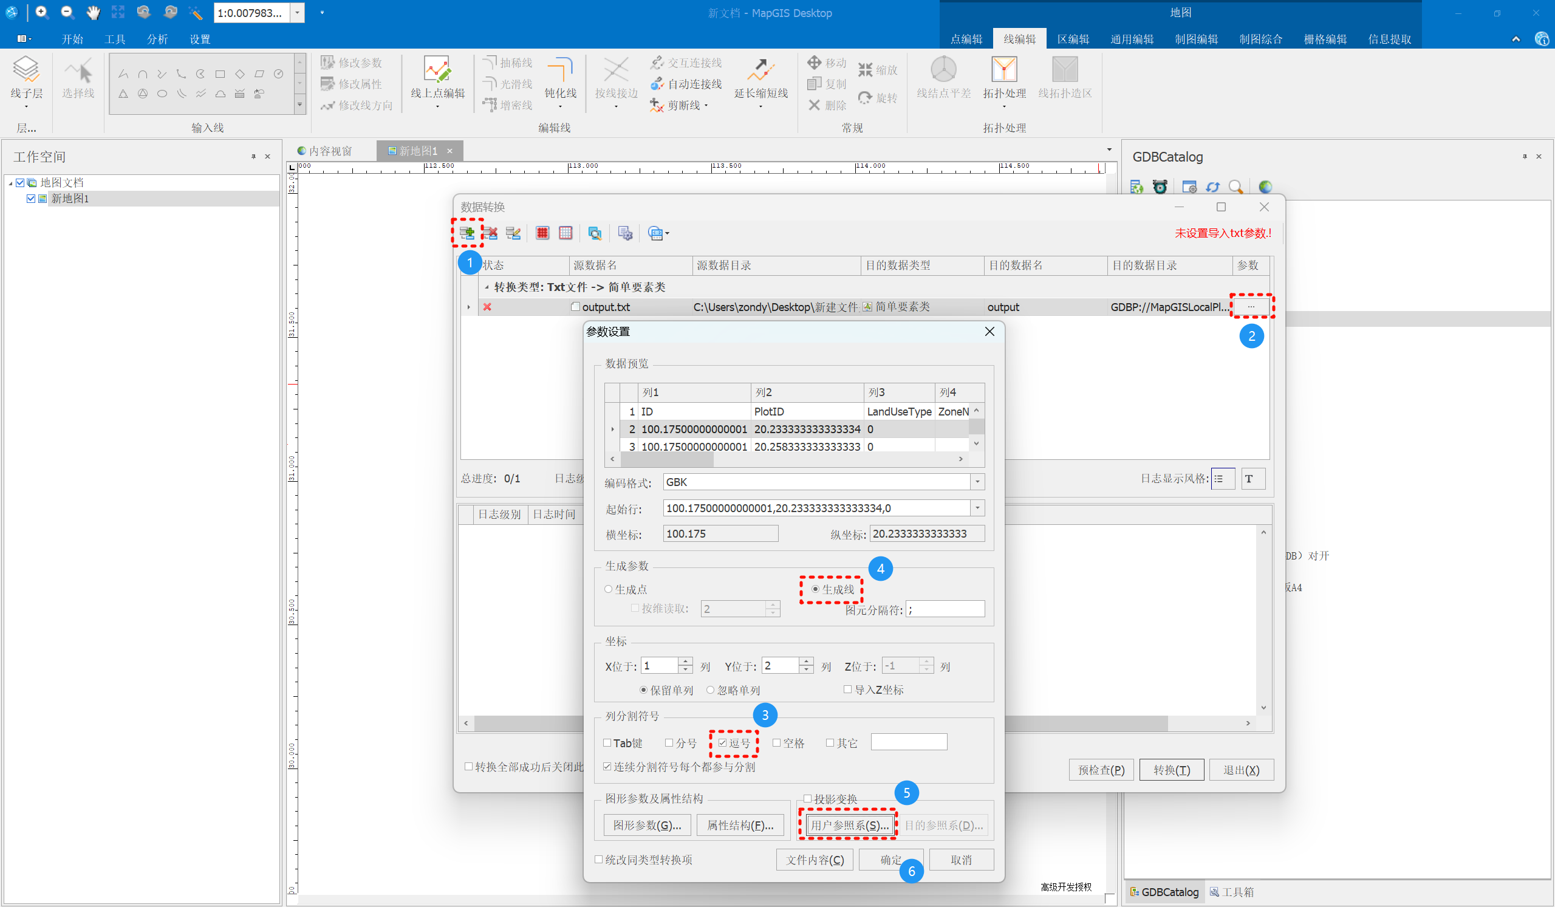The image size is (1555, 907).
Task: Collapse the Map Document (地图文档) tree node
Action: pyautogui.click(x=10, y=183)
